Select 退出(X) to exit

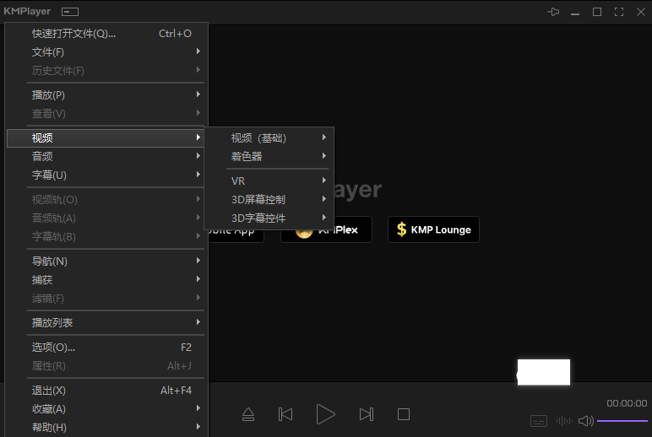tap(106, 391)
